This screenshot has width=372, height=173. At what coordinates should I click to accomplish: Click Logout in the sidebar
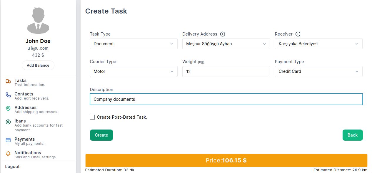click(12, 167)
